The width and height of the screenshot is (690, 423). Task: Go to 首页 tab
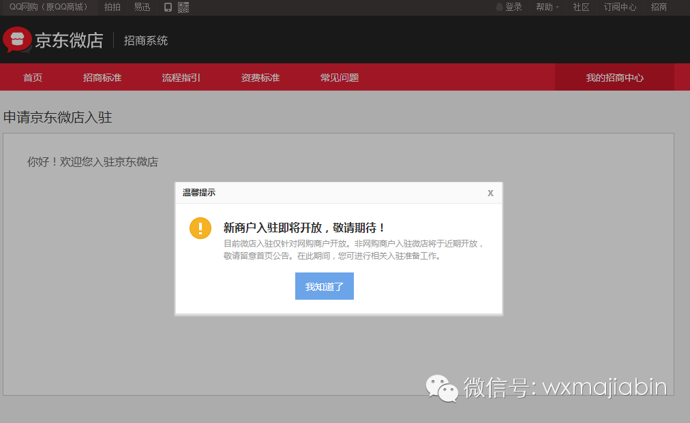(x=33, y=78)
